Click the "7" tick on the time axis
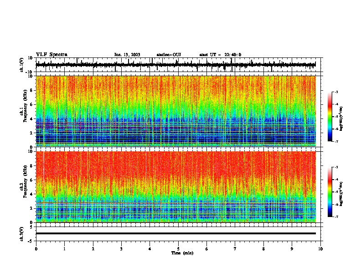 pyautogui.click(x=235, y=249)
